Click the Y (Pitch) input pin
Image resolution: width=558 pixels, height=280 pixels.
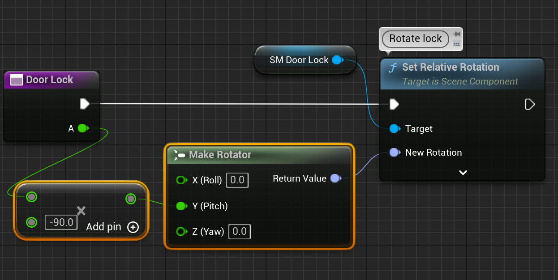[x=181, y=206]
